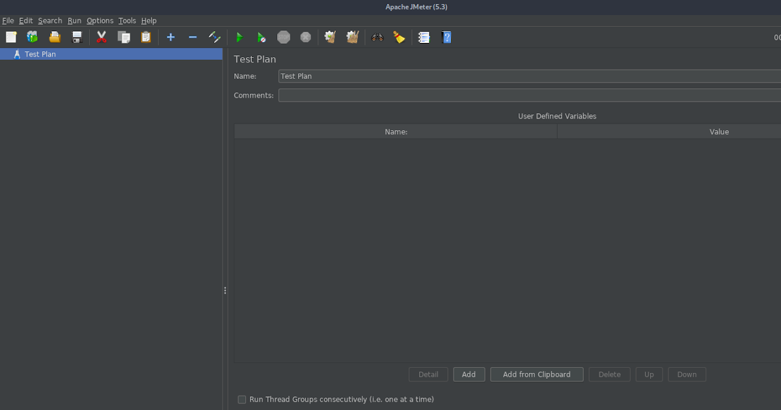This screenshot has width=781, height=410.
Task: Open the Tools menu
Action: [x=127, y=21]
